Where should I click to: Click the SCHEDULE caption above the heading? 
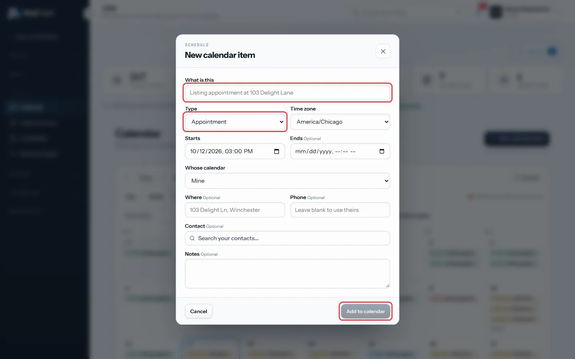click(197, 45)
